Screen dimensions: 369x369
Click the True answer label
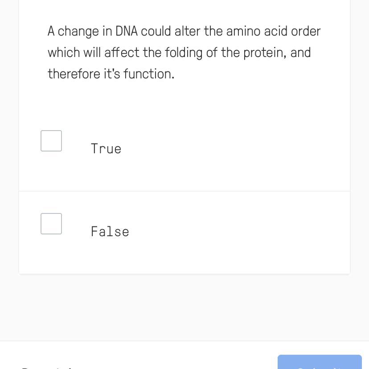[x=106, y=149]
